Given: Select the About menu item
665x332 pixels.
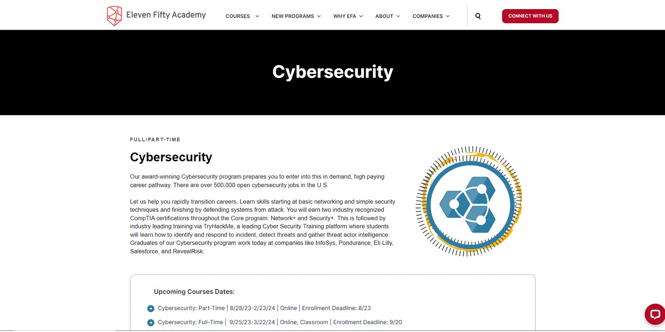Looking at the screenshot, I should (384, 16).
